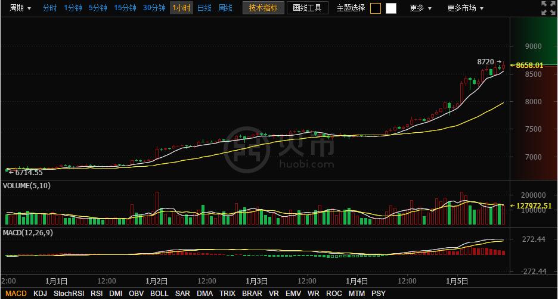Select the WR indicator
This screenshot has width=558, height=299.
(x=313, y=294)
